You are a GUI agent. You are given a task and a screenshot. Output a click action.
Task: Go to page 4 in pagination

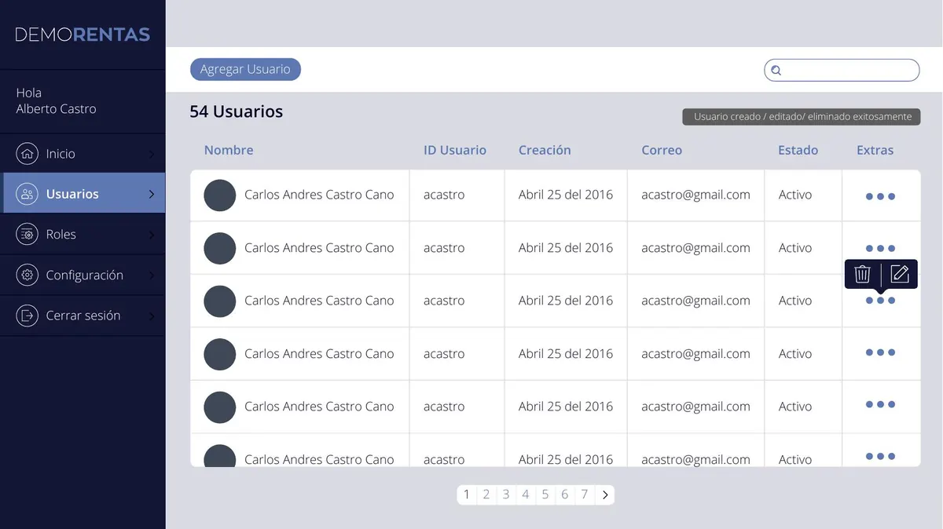pyautogui.click(x=526, y=494)
